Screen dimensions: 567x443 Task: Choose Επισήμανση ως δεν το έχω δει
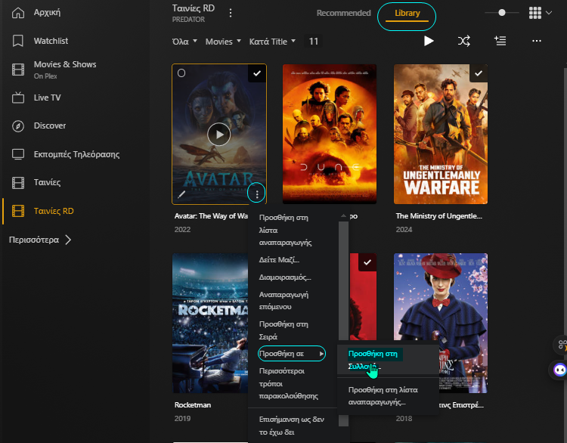293,426
